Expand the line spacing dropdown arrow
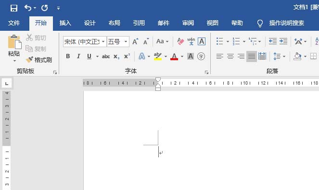The image size is (319, 190). [x=284, y=56]
